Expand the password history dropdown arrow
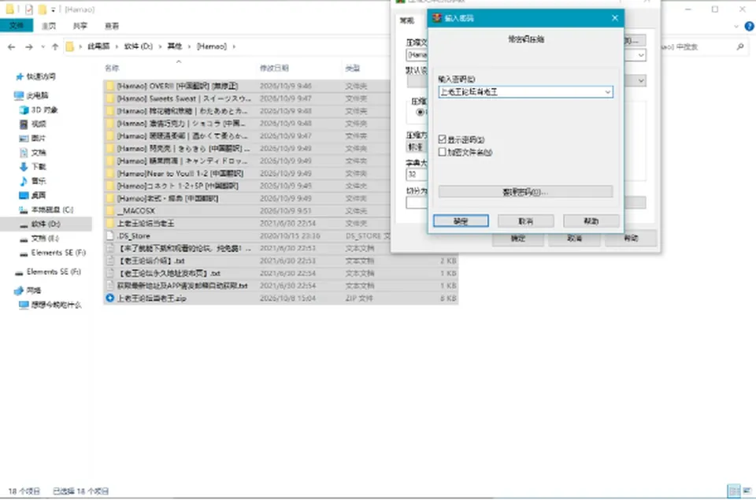The width and height of the screenshot is (756, 500). tap(607, 92)
